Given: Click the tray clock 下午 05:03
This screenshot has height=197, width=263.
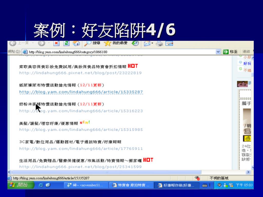Looking at the screenshot, I should (x=244, y=185).
